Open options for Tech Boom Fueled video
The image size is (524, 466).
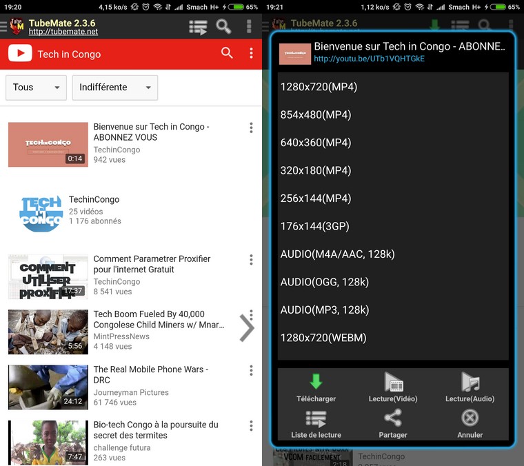pyautogui.click(x=251, y=314)
